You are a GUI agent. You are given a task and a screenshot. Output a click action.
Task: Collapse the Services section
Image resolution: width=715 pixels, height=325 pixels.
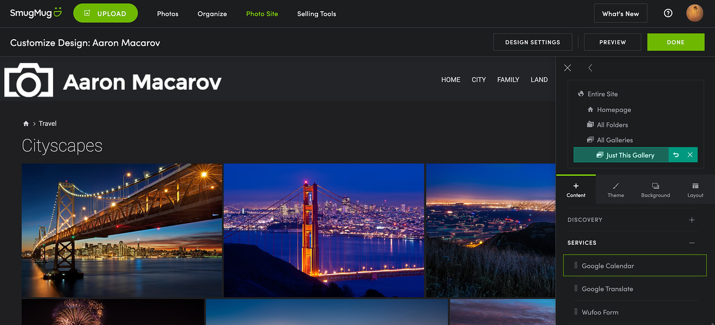[692, 243]
